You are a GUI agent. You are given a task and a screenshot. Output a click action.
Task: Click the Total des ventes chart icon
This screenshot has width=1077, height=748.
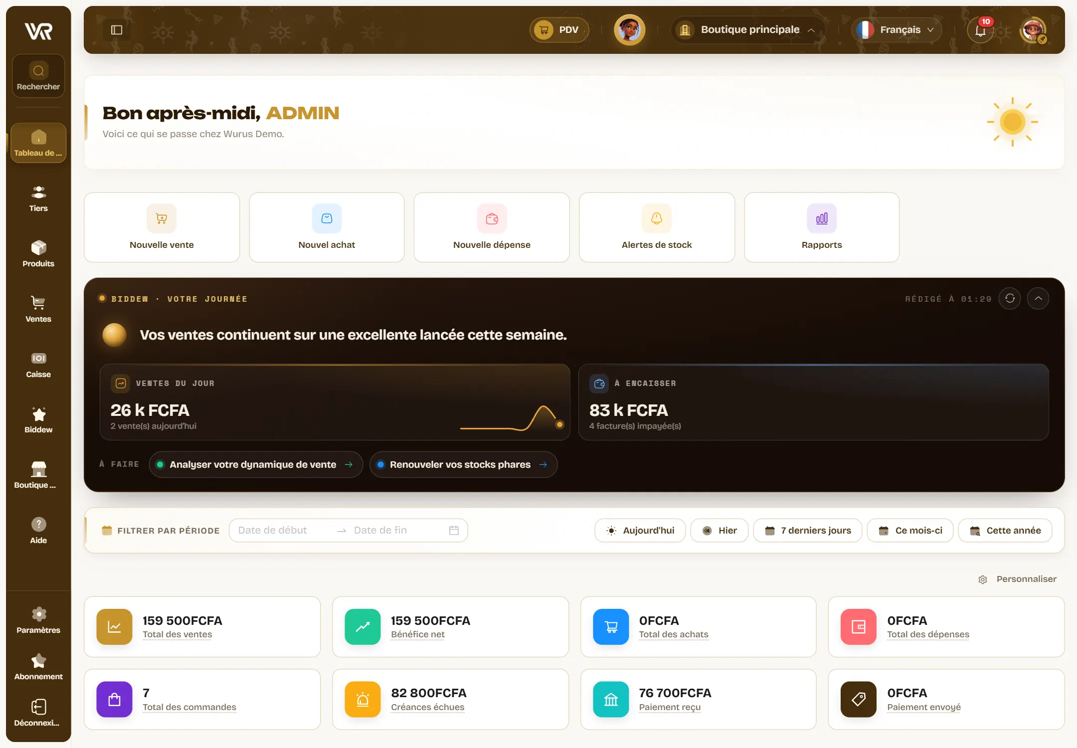click(x=114, y=627)
